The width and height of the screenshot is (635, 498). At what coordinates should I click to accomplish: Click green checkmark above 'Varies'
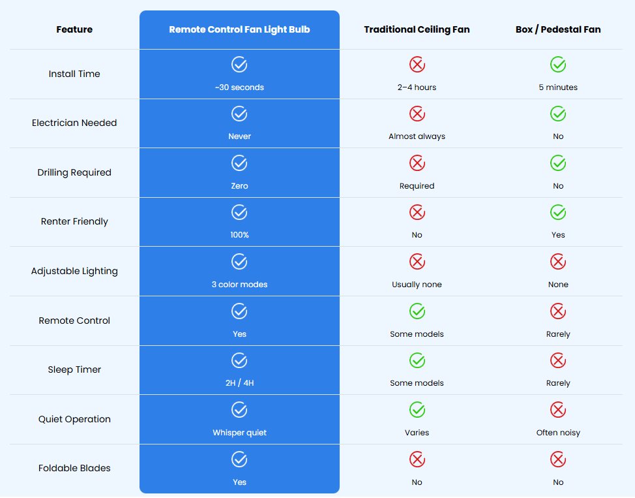(417, 410)
